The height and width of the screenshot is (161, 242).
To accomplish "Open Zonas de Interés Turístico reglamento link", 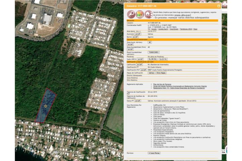I will point(180,86).
